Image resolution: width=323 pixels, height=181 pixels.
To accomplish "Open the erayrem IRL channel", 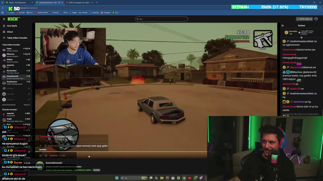I will pos(16,66).
